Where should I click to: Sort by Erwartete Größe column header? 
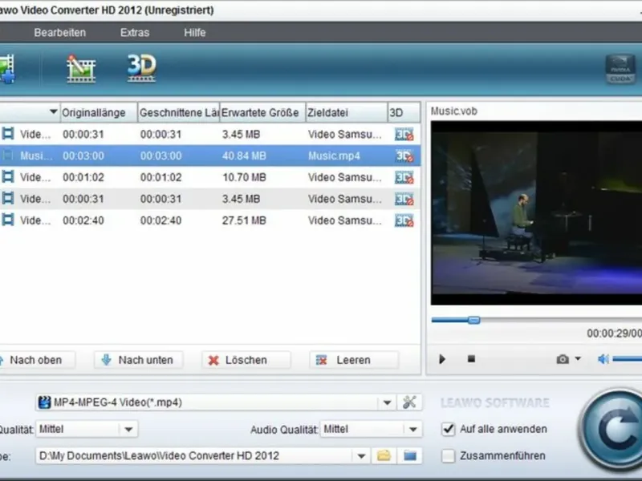262,112
